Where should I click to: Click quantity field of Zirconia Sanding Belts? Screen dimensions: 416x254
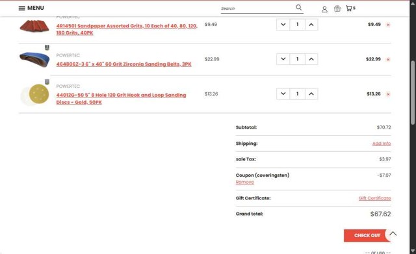(x=297, y=59)
